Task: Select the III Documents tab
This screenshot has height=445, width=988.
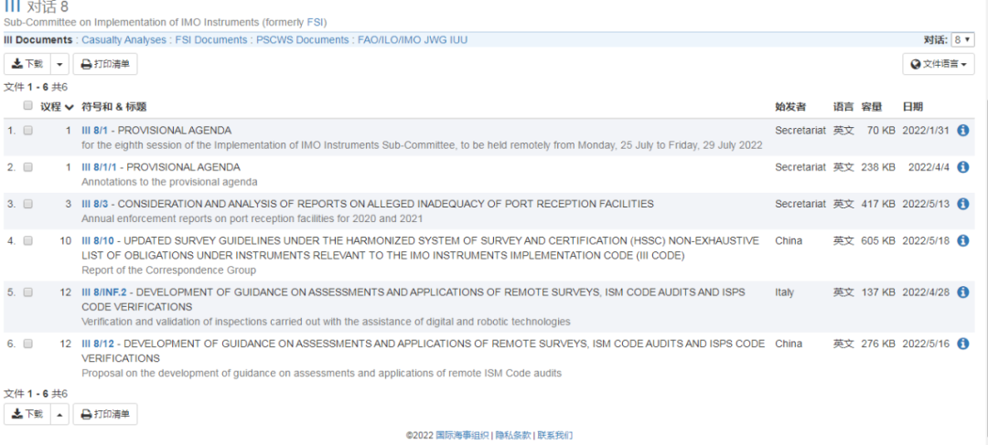Action: pyautogui.click(x=38, y=39)
